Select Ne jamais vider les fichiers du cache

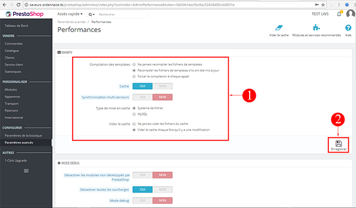[x=134, y=124]
